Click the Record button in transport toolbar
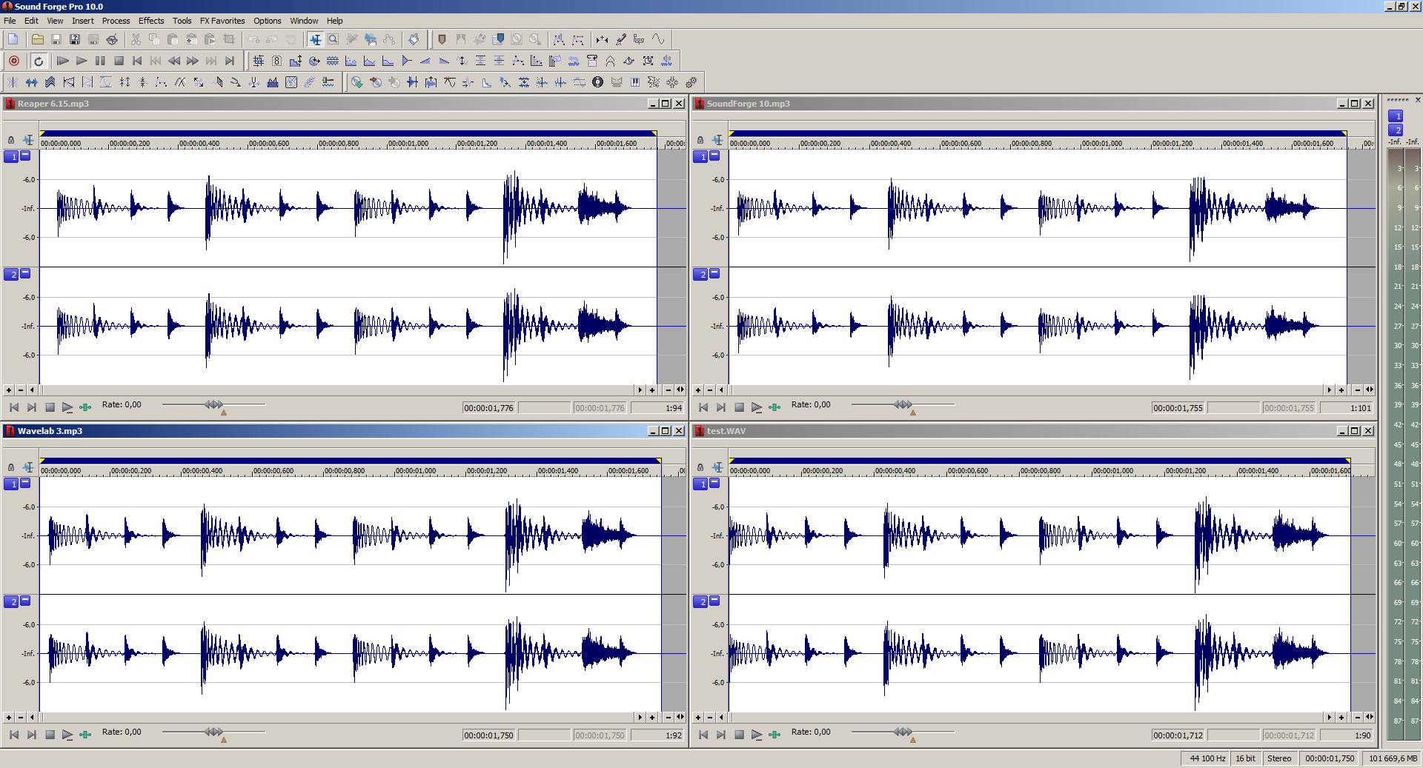 click(x=14, y=61)
